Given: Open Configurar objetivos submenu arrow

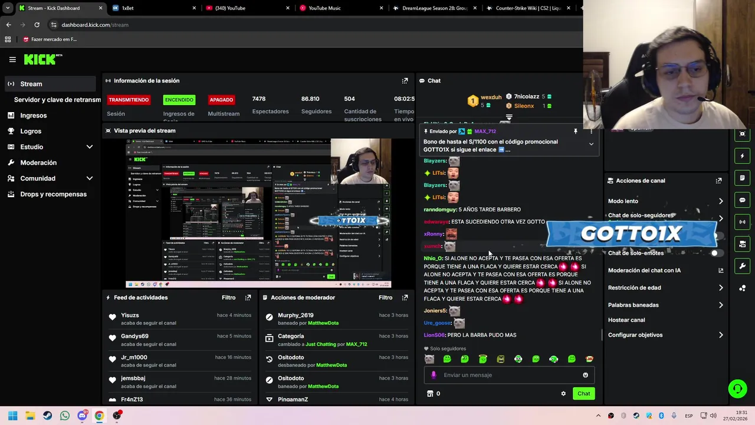Looking at the screenshot, I should tap(721, 335).
